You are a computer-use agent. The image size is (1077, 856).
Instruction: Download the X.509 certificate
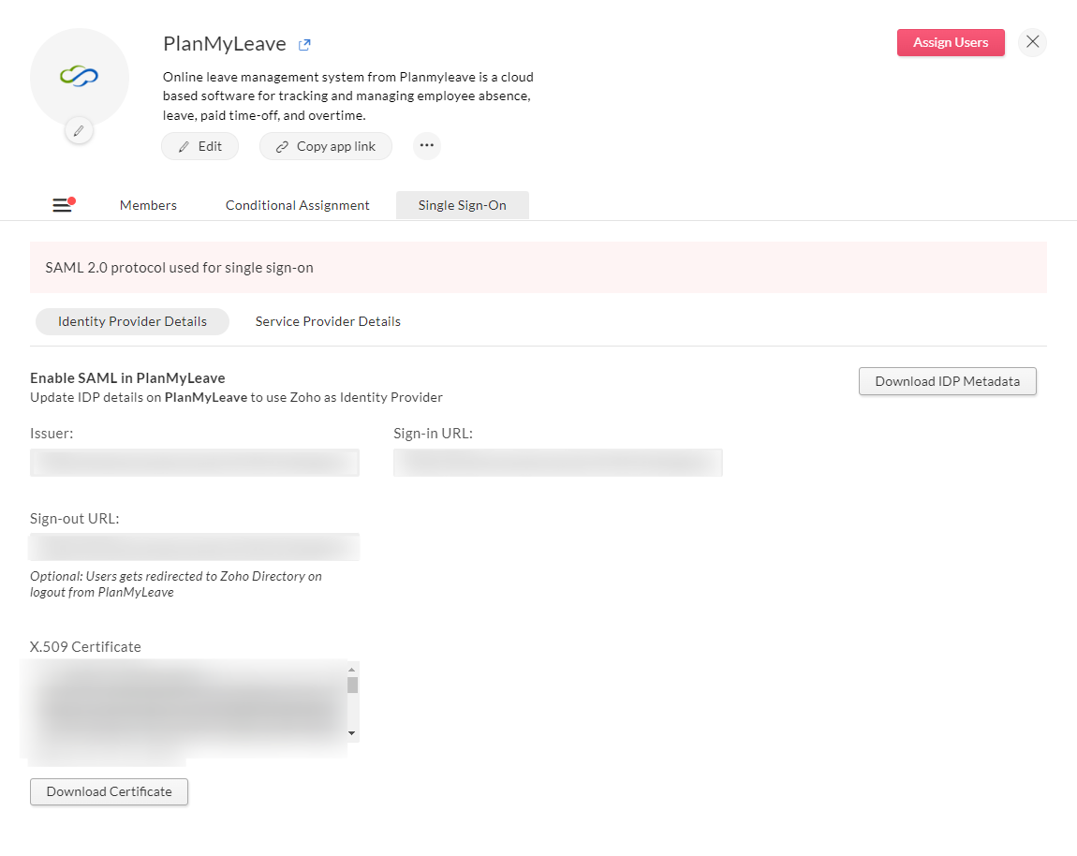click(x=110, y=791)
